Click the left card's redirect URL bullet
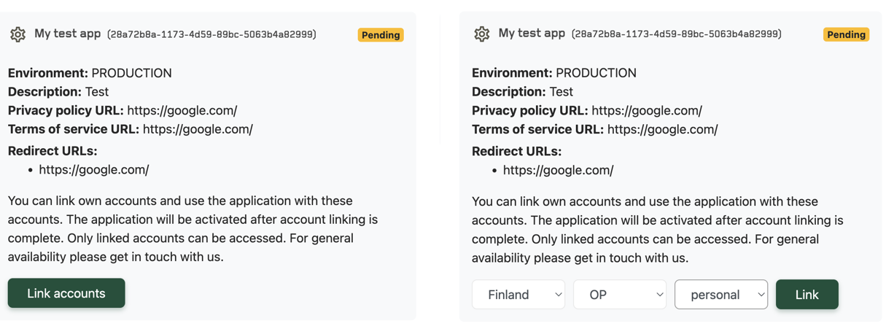Image resolution: width=886 pixels, height=329 pixels. click(94, 169)
